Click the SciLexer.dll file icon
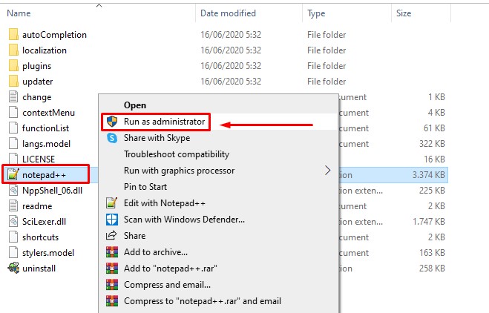The image size is (489, 313). [13, 221]
